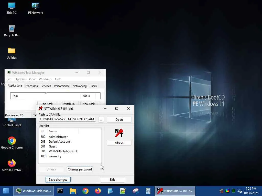Select the WDAGUtilityAccount user row
The height and width of the screenshot is (196, 262).
(70, 151)
